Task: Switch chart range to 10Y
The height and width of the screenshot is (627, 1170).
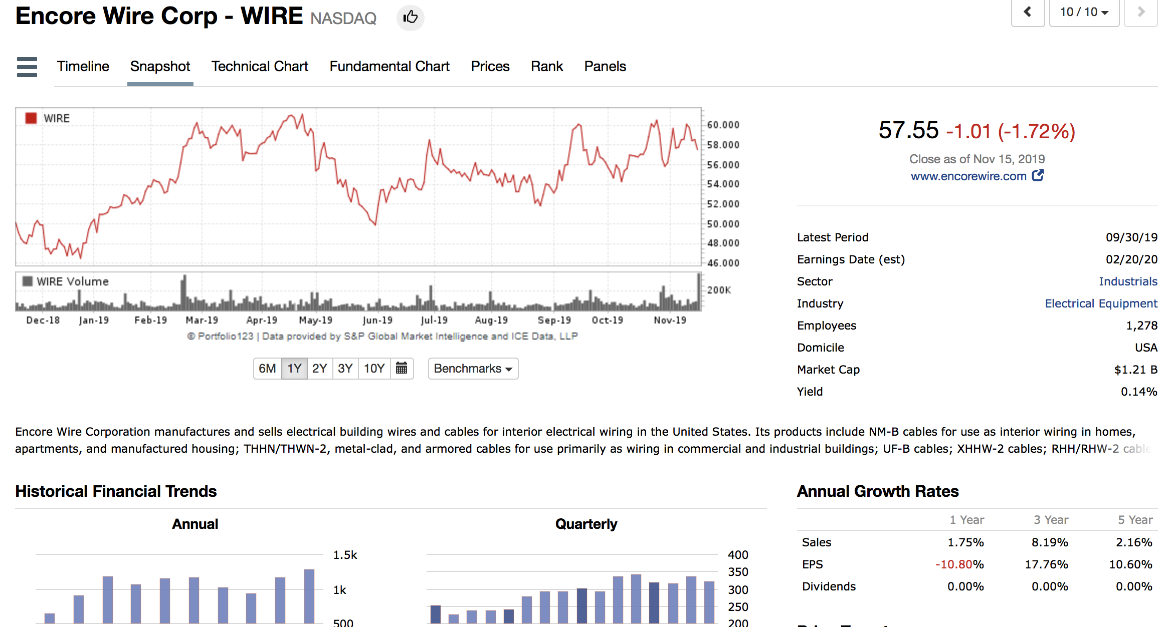Action: point(374,369)
